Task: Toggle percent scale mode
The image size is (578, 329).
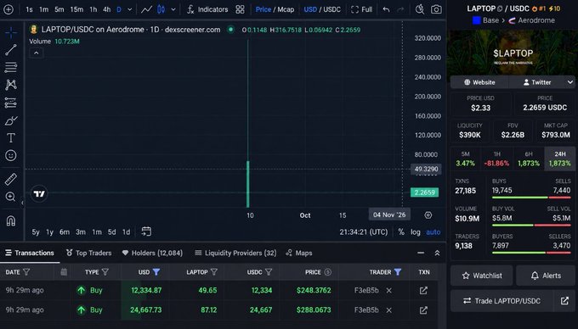Action: (x=401, y=232)
